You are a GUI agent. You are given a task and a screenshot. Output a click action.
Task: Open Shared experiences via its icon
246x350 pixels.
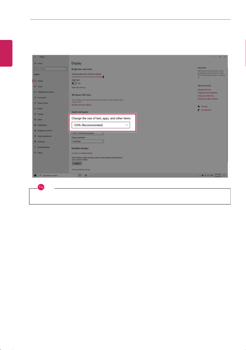tap(35, 136)
